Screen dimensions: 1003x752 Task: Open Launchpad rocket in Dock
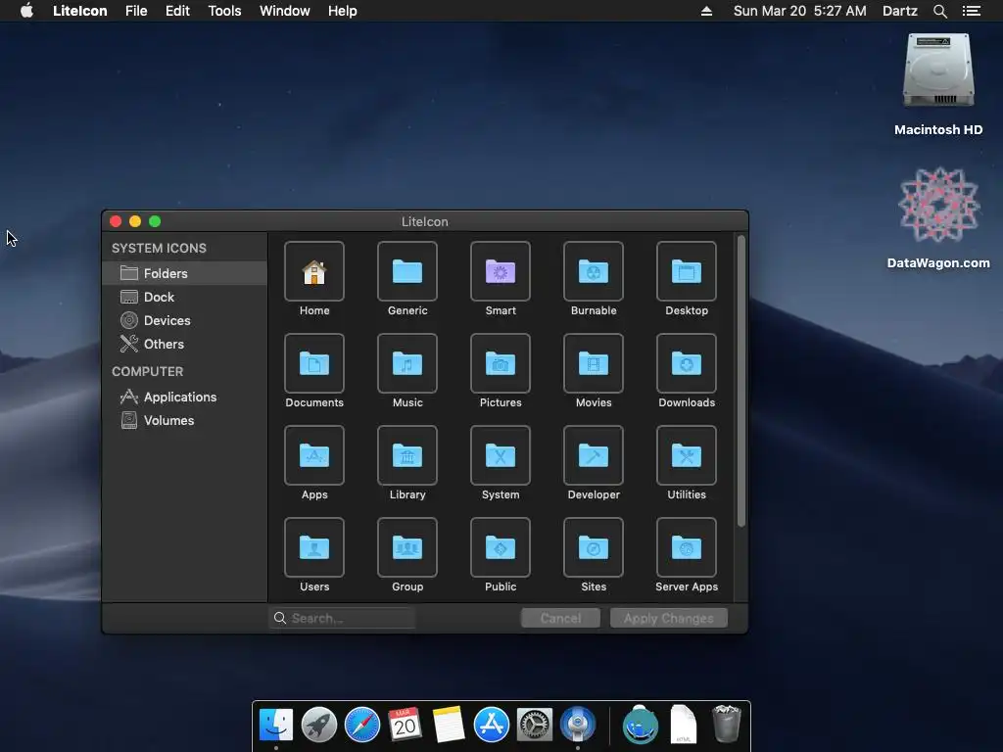click(x=318, y=726)
